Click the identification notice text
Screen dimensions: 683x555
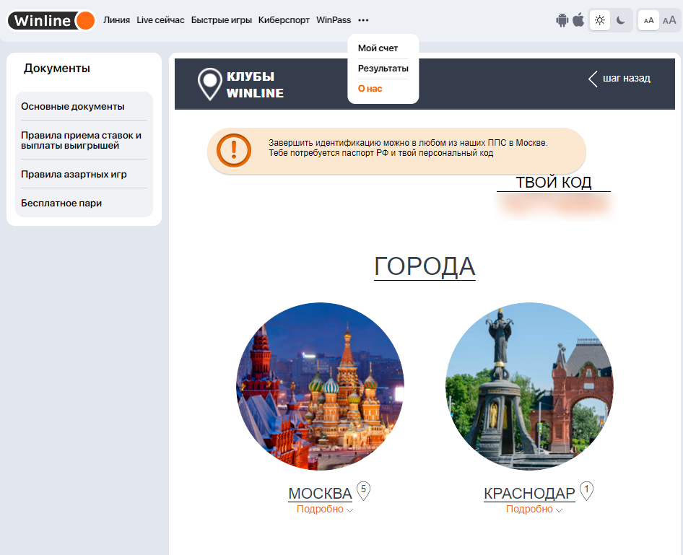tap(408, 148)
